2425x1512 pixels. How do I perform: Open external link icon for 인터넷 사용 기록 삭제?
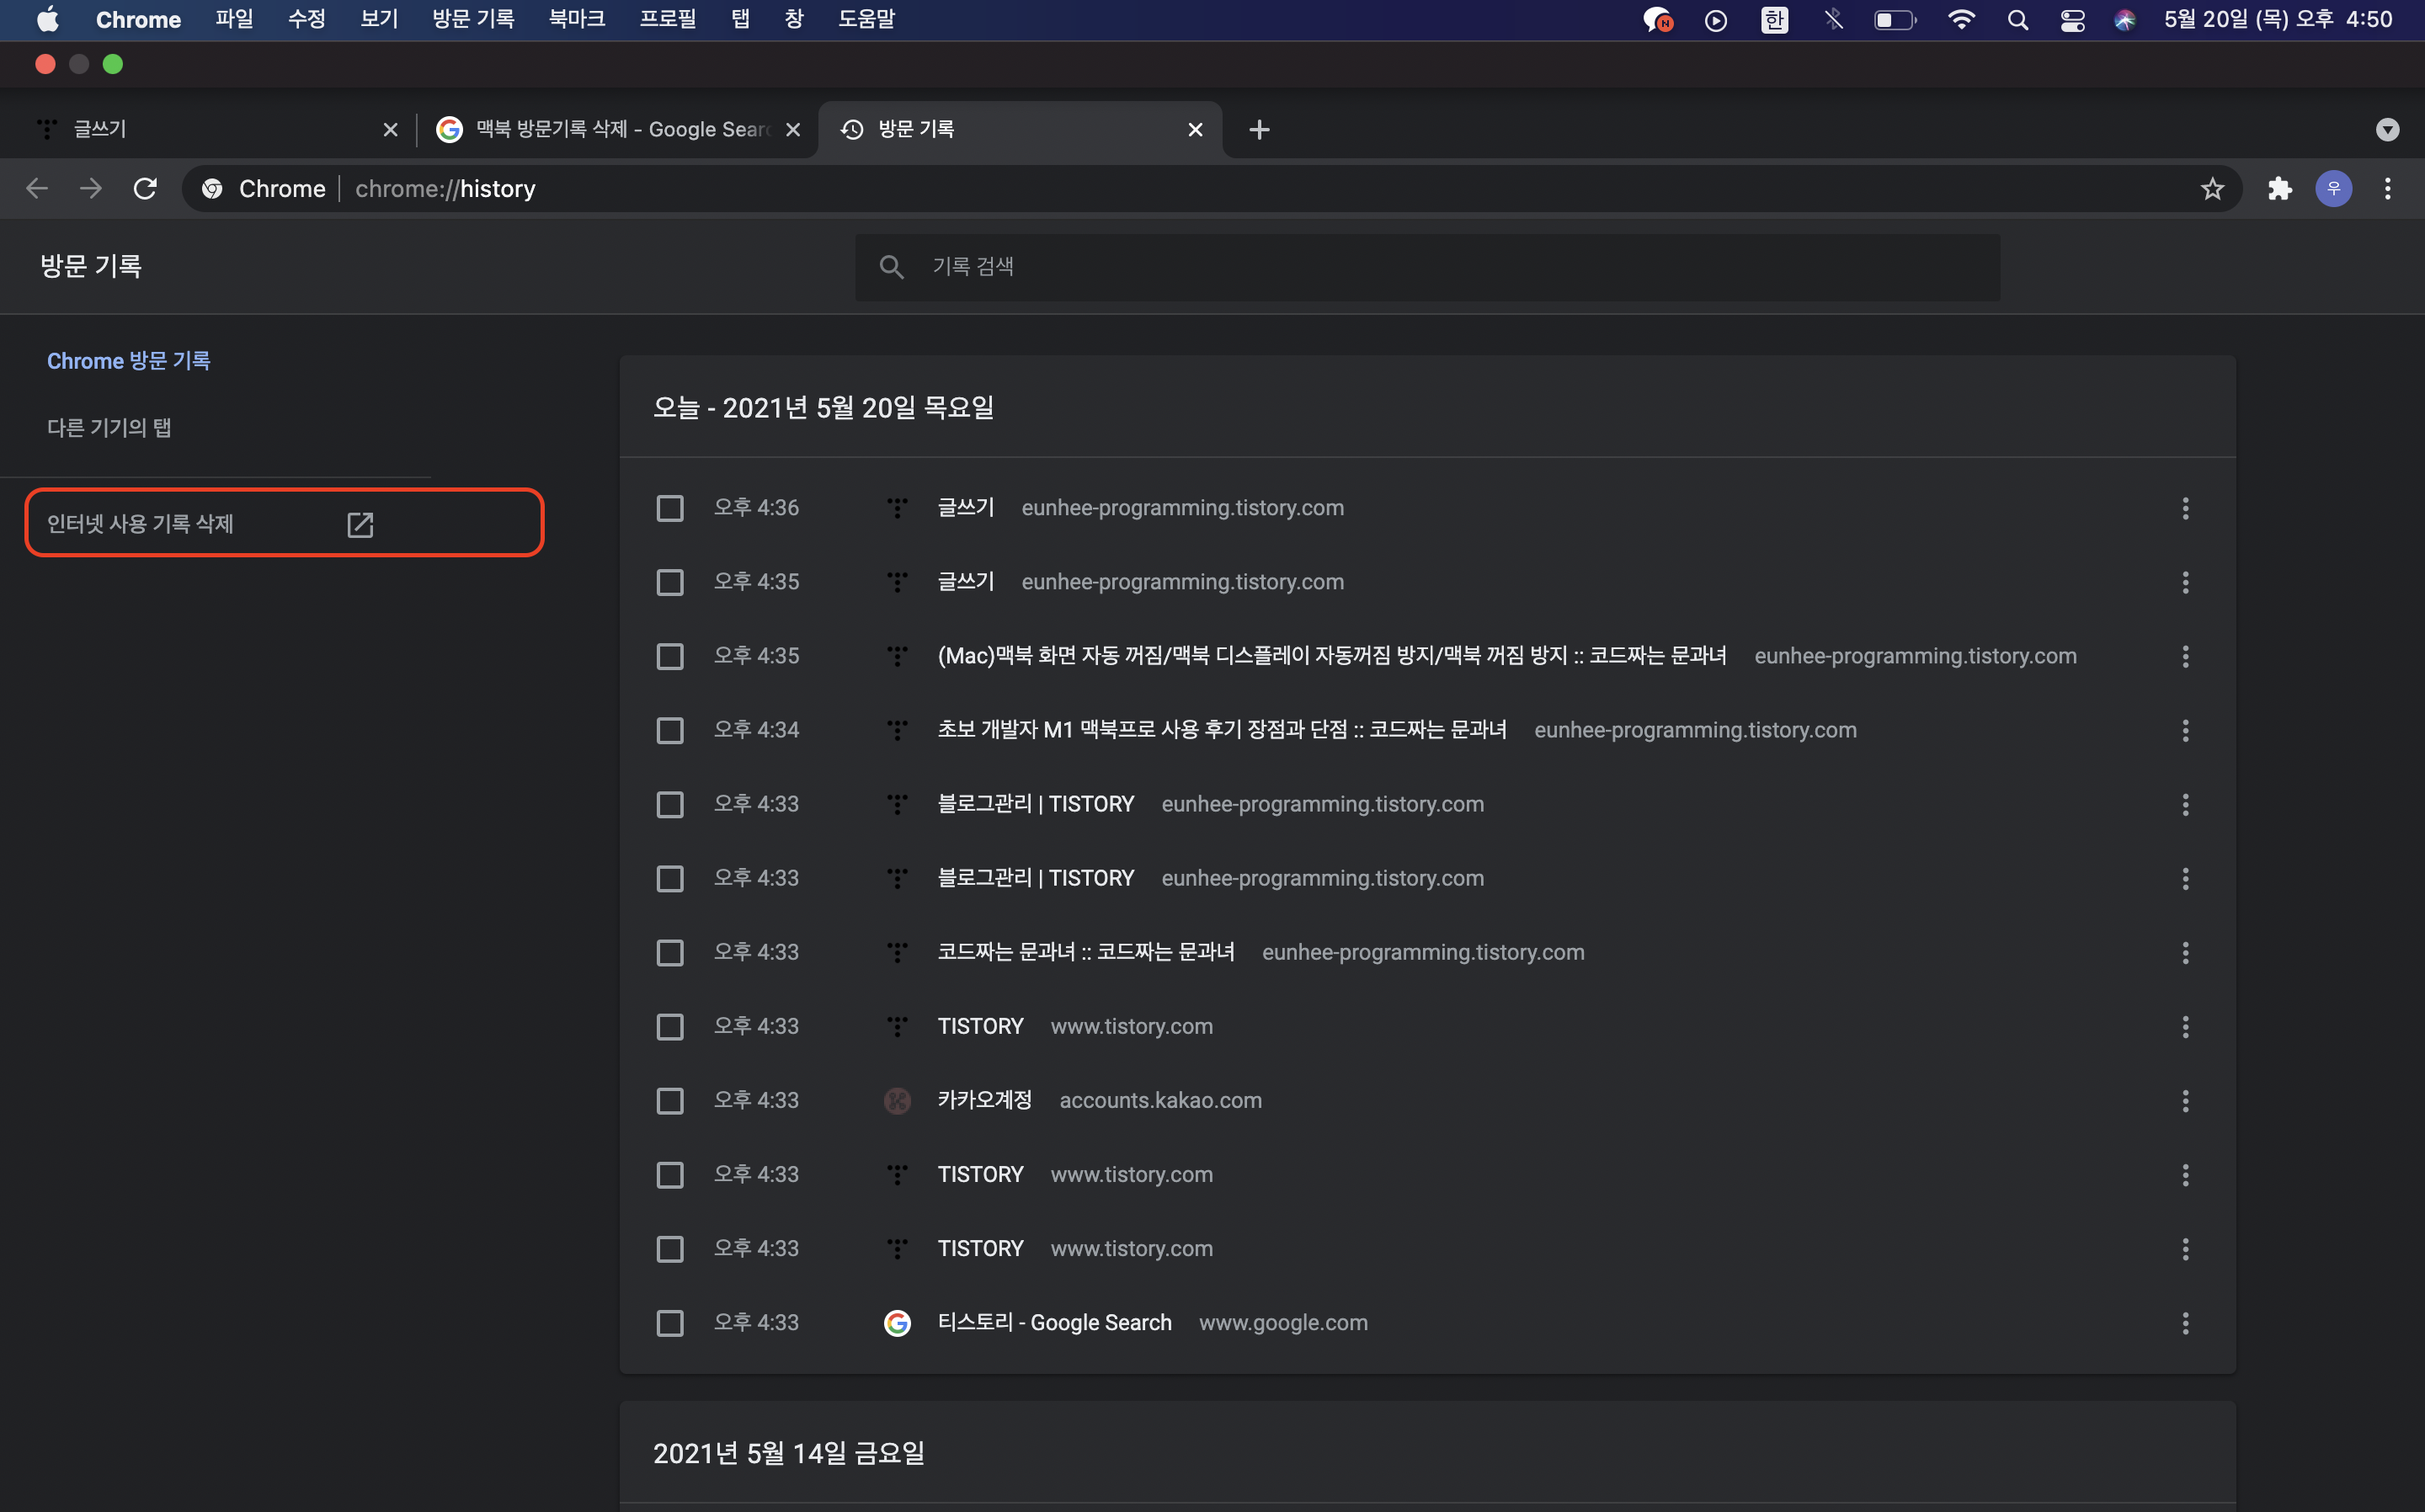[x=360, y=524]
